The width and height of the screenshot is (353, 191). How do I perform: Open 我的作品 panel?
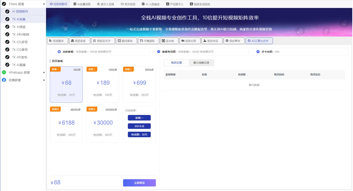(x=212, y=41)
